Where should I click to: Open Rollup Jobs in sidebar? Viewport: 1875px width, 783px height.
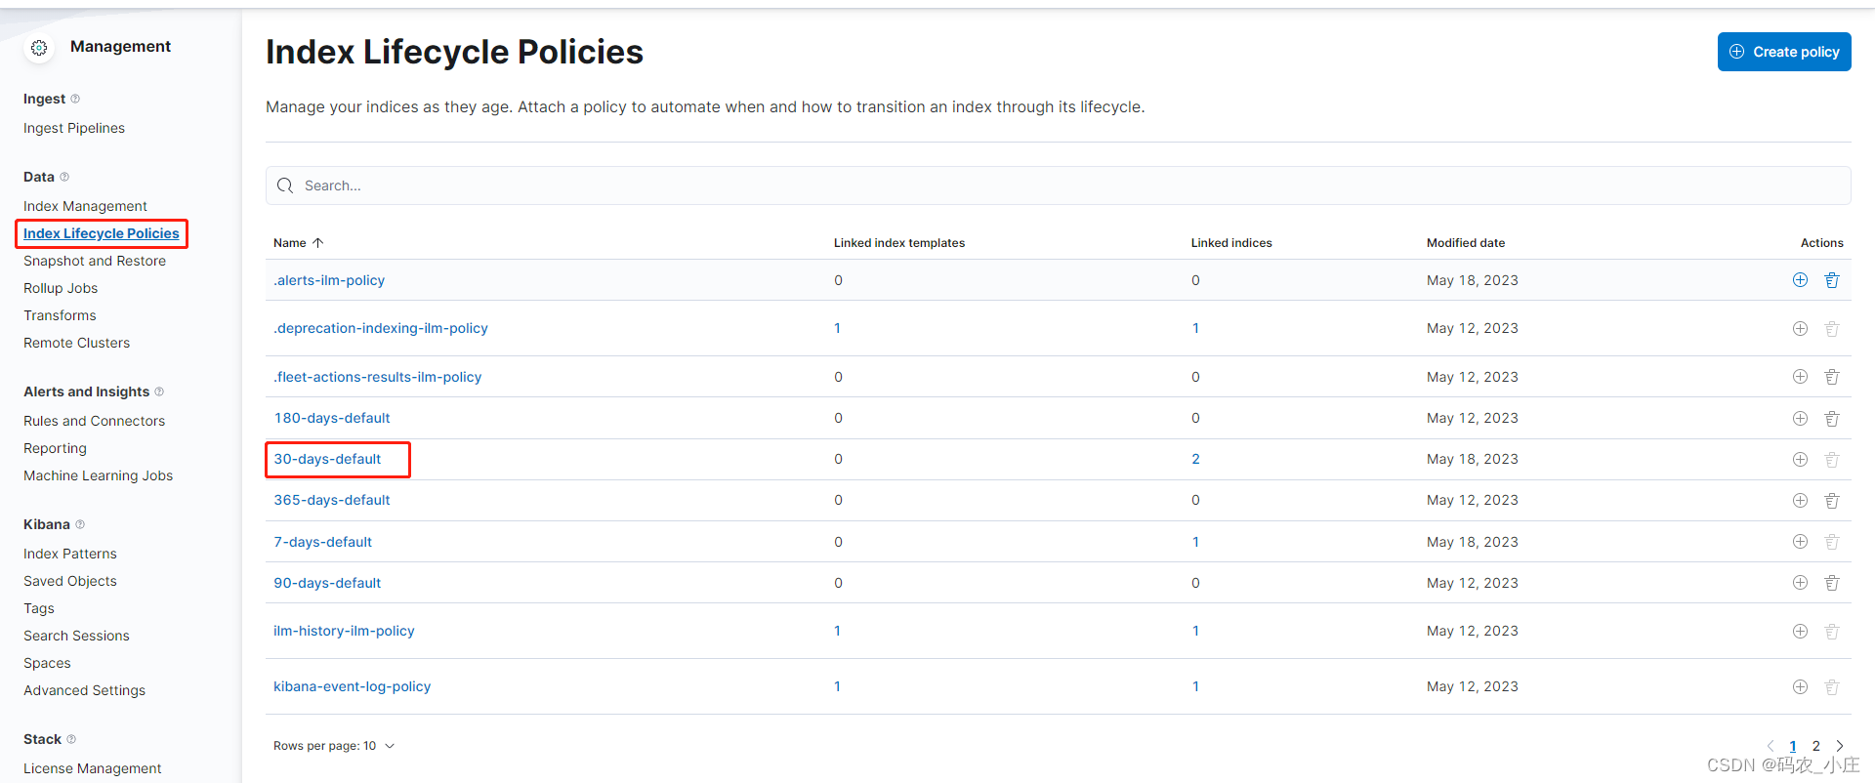pyautogui.click(x=61, y=288)
